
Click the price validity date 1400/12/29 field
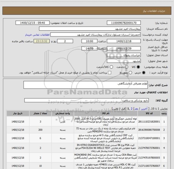tap(124, 48)
